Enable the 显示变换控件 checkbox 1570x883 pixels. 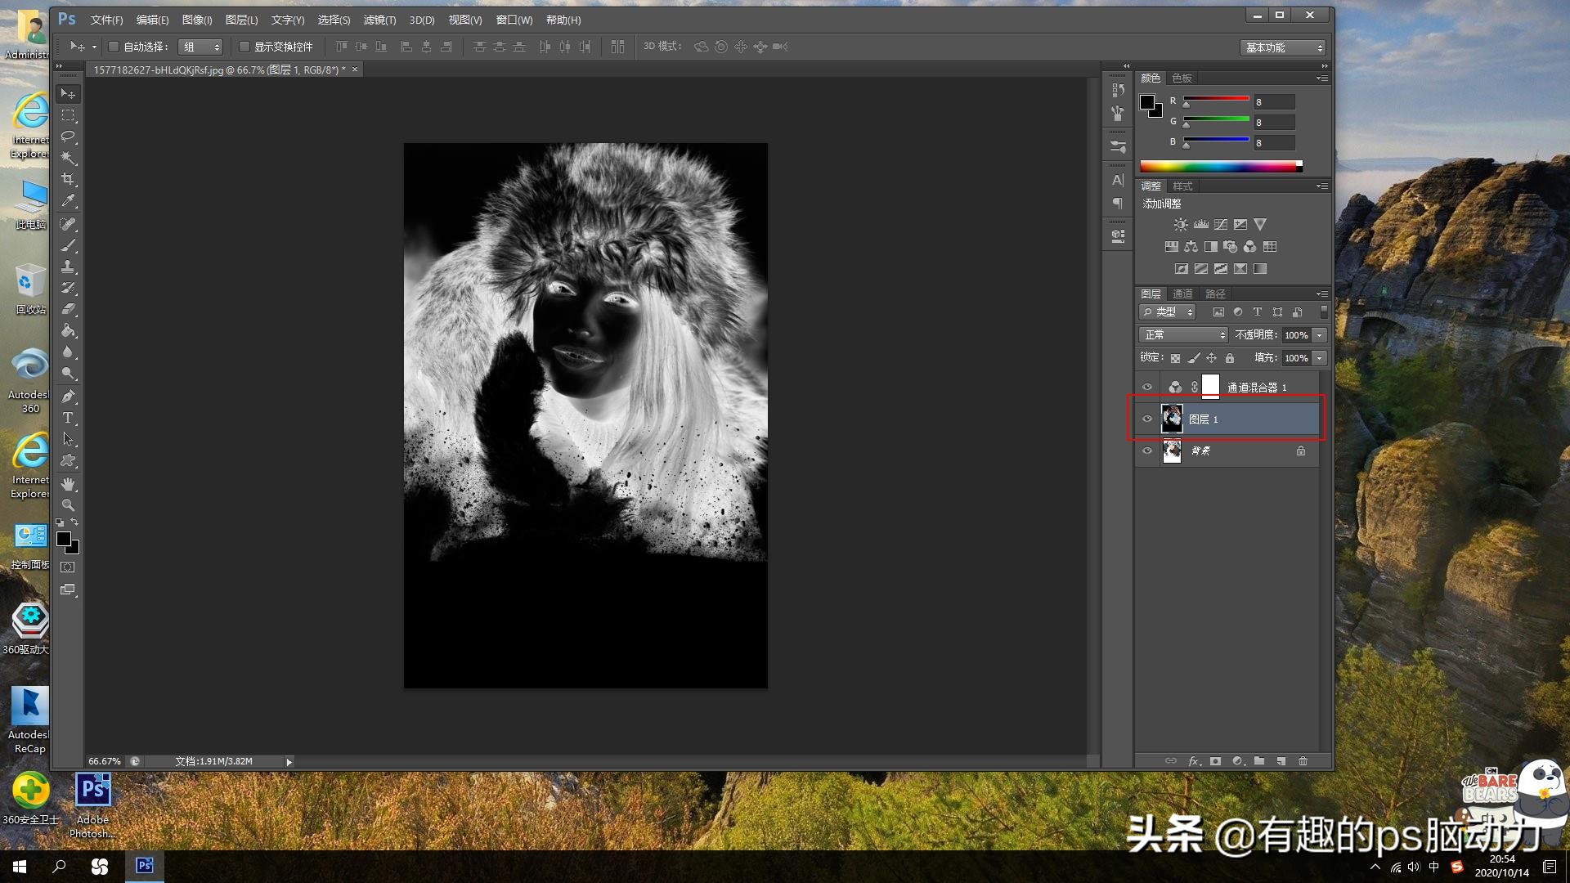coord(244,47)
